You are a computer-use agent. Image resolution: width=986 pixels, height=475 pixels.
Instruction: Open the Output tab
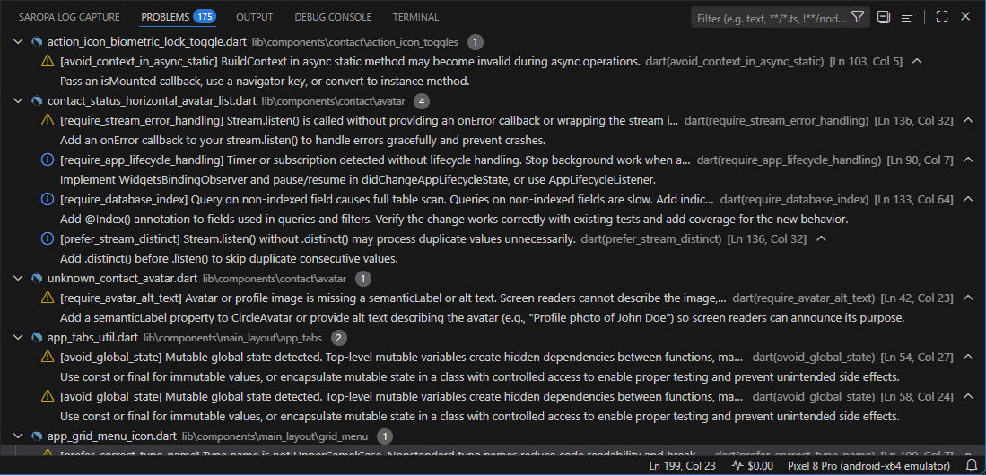point(255,17)
